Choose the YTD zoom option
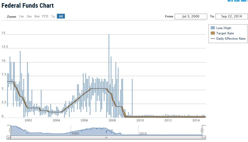Viewport: 248px width, 142px height. pyautogui.click(x=45, y=16)
